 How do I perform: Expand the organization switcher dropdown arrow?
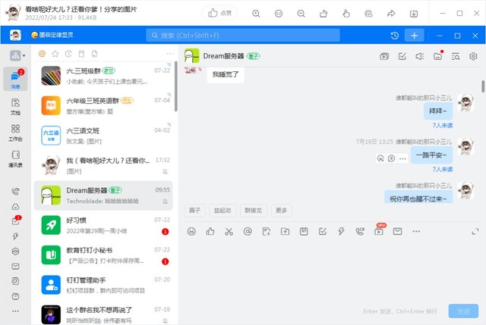[24, 56]
